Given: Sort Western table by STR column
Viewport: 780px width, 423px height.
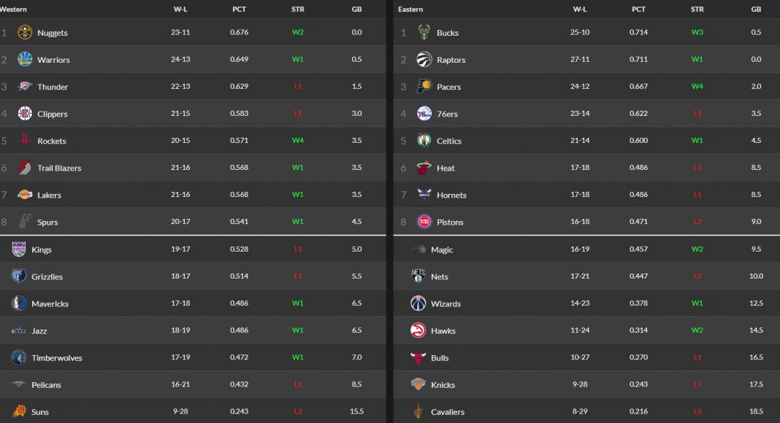Looking at the screenshot, I should coord(298,9).
